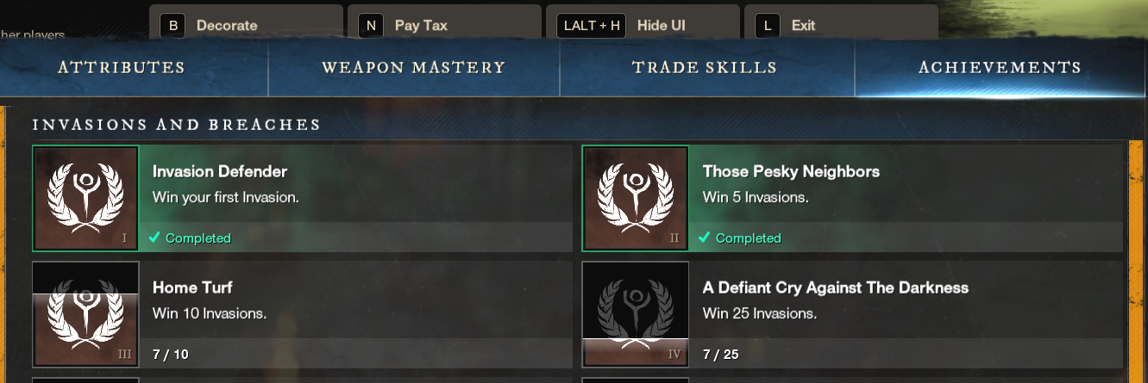Go to the Trade Skills tab

click(705, 67)
